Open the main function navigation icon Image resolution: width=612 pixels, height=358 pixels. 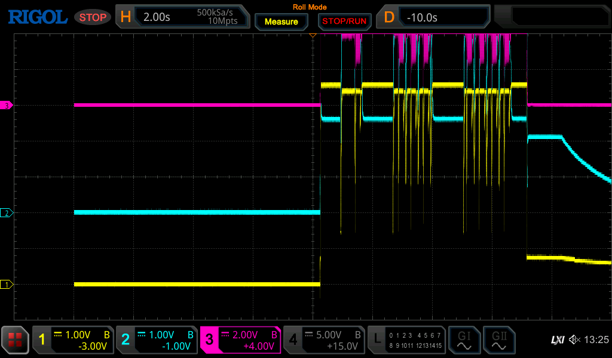point(15,340)
